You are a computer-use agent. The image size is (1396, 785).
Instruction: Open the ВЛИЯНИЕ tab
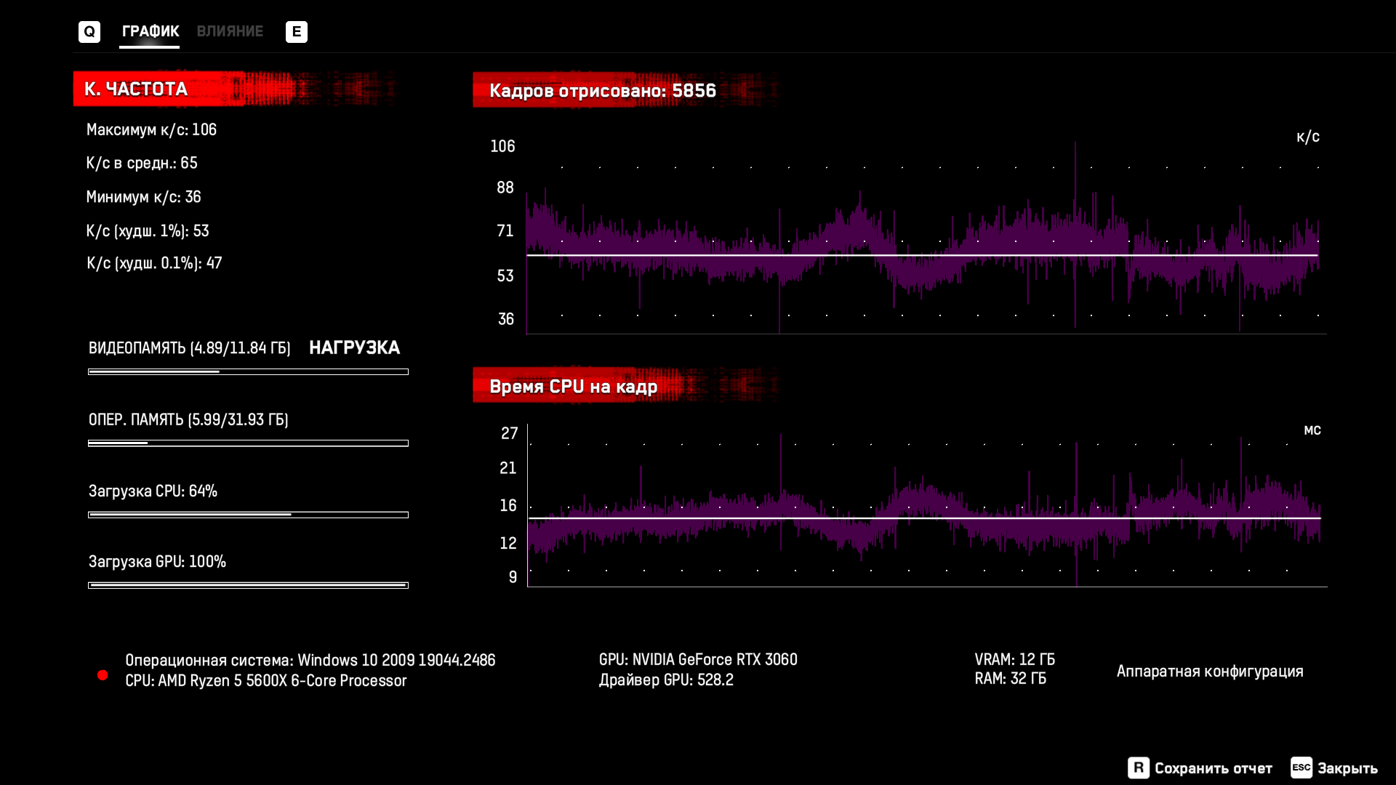230,31
